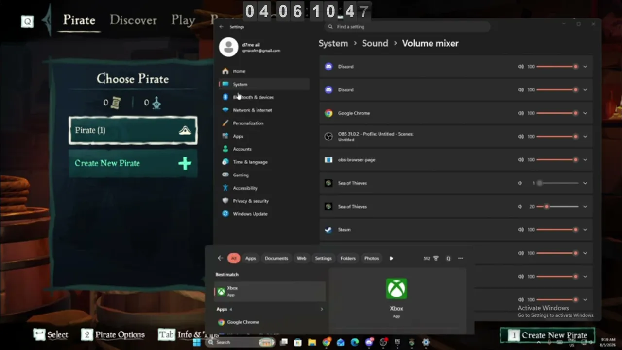
Task: Select the Pirate tab in game menu
Action: point(79,20)
